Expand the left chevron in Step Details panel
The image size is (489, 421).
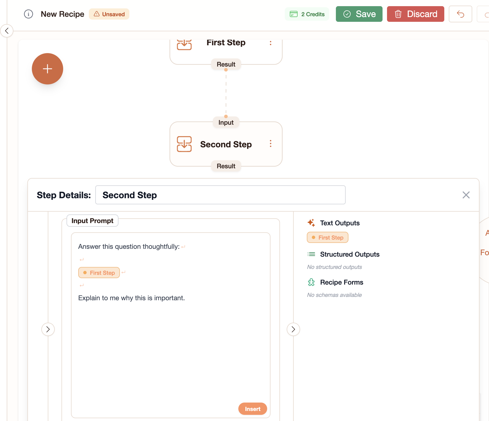(48, 329)
